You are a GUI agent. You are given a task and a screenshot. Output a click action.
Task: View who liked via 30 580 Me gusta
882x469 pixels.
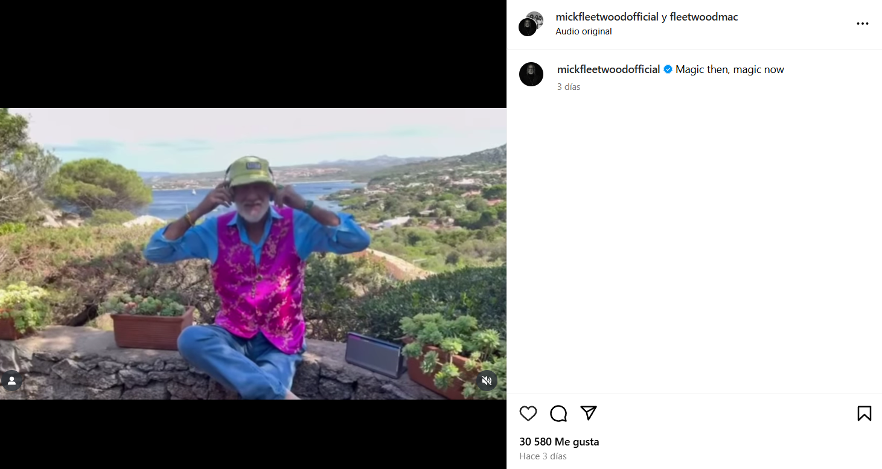point(559,442)
